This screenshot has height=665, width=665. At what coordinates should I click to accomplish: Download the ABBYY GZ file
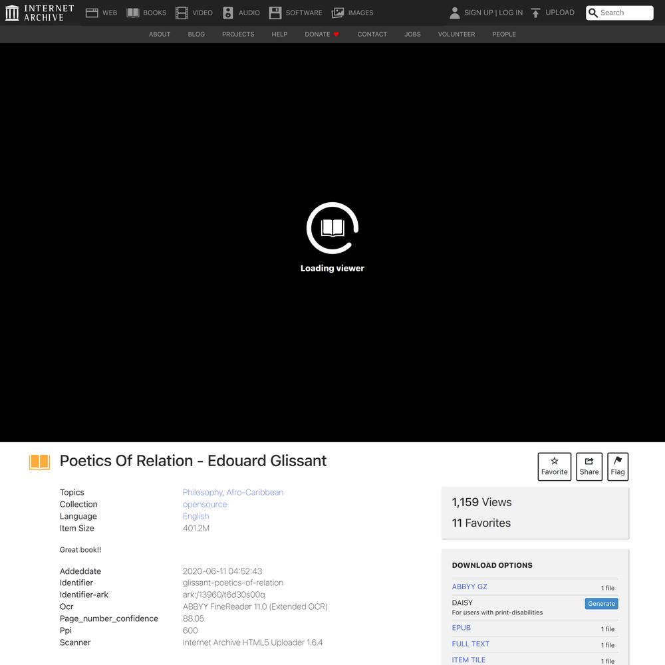pyautogui.click(x=469, y=587)
